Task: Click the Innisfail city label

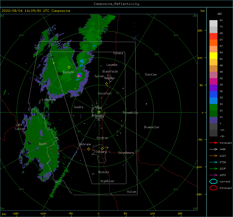Action: click(105, 93)
